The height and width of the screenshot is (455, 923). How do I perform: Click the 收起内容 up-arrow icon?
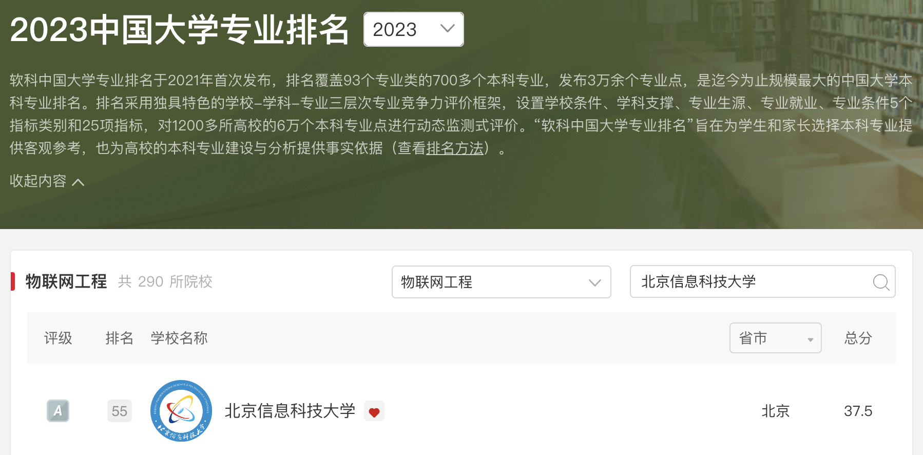[x=78, y=182]
